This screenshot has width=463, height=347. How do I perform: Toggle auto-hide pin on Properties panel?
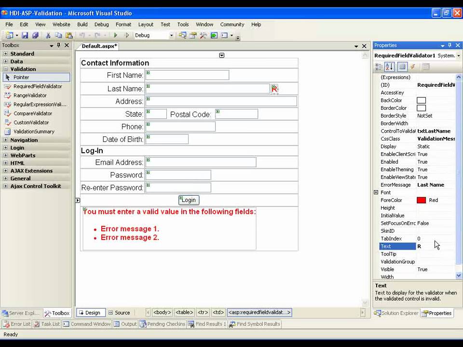(449, 45)
